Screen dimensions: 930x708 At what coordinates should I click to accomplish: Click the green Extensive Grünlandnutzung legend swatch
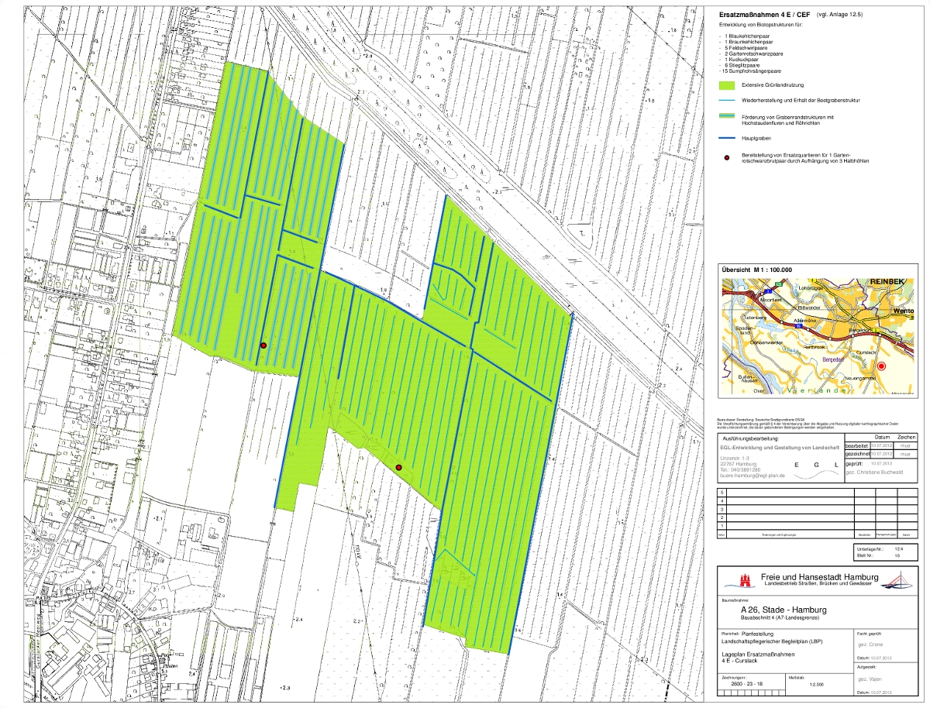[x=728, y=84]
